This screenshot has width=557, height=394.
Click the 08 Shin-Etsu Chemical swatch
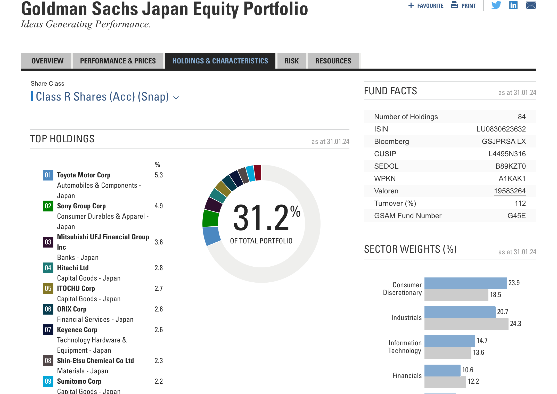pyautogui.click(x=48, y=361)
